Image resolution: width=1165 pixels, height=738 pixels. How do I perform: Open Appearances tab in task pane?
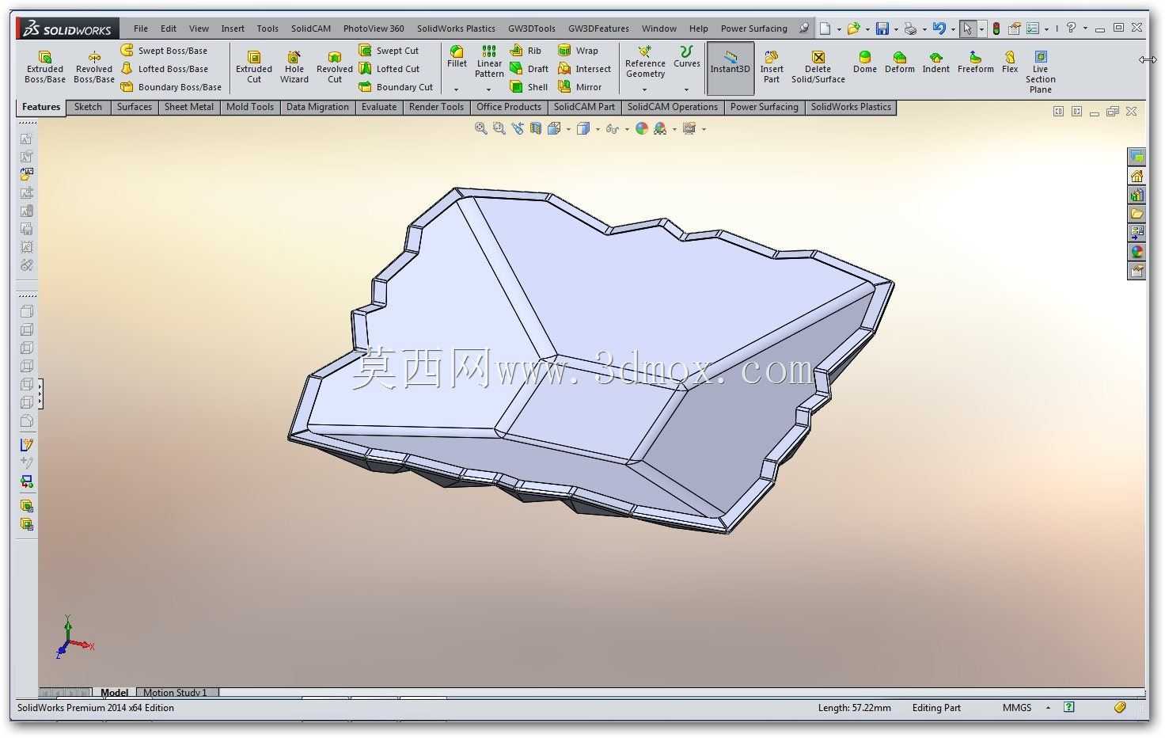pyautogui.click(x=1137, y=253)
